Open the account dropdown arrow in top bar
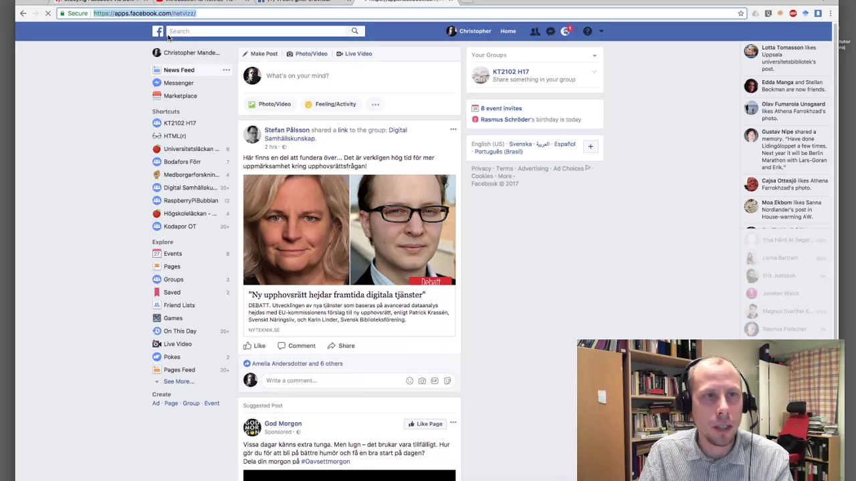Screen dimensions: 856x481 (x=601, y=31)
